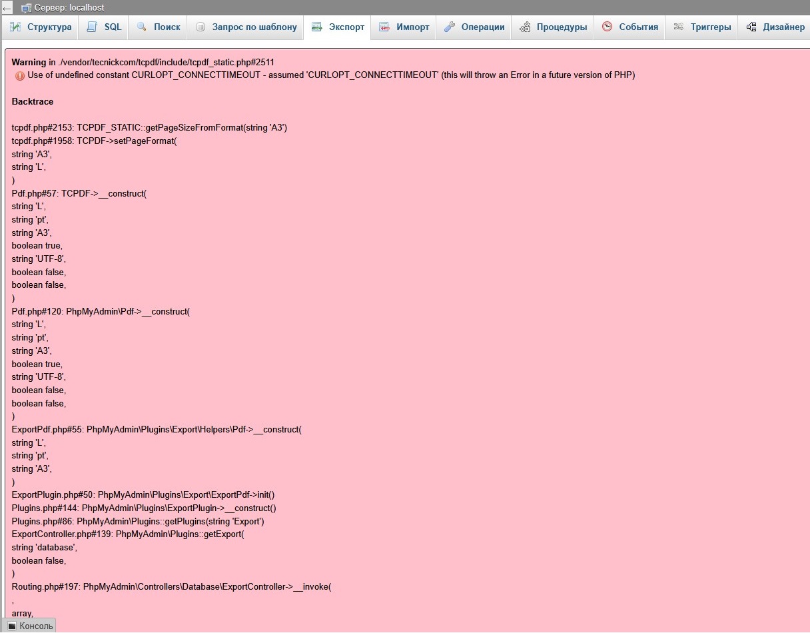Click the SQL tab document icon

pos(92,27)
